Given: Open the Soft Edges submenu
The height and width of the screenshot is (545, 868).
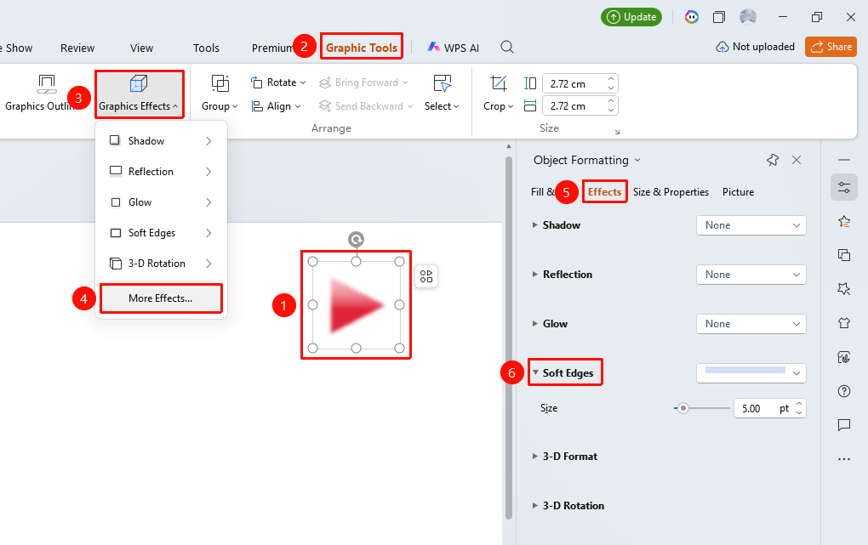Looking at the screenshot, I should coord(161,233).
